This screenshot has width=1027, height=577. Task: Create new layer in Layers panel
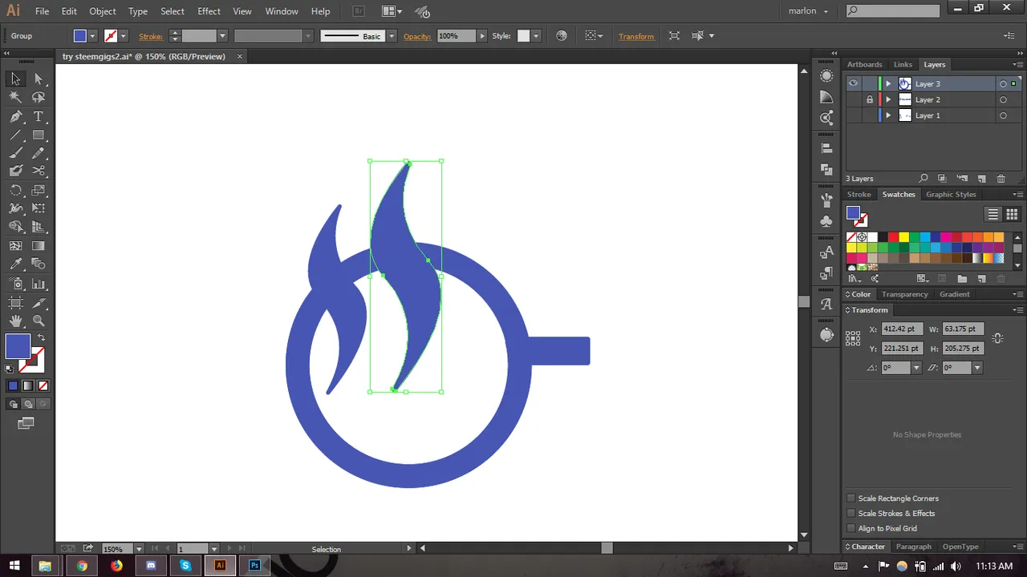point(981,179)
